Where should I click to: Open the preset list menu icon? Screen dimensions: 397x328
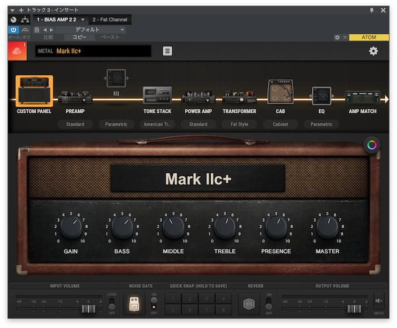[x=167, y=51]
